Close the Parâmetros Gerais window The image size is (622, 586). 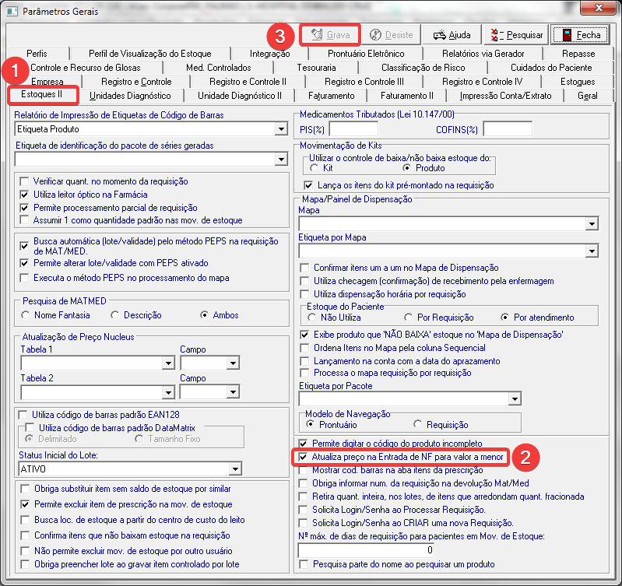click(599, 8)
